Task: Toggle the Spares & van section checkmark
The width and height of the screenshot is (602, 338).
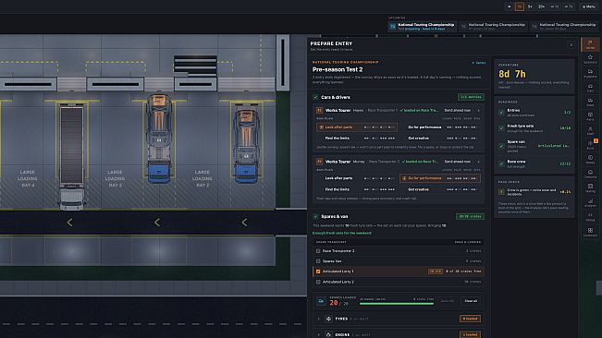Action: 315,216
